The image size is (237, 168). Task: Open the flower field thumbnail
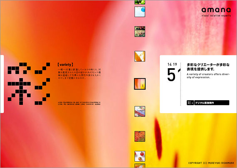pos(140,32)
